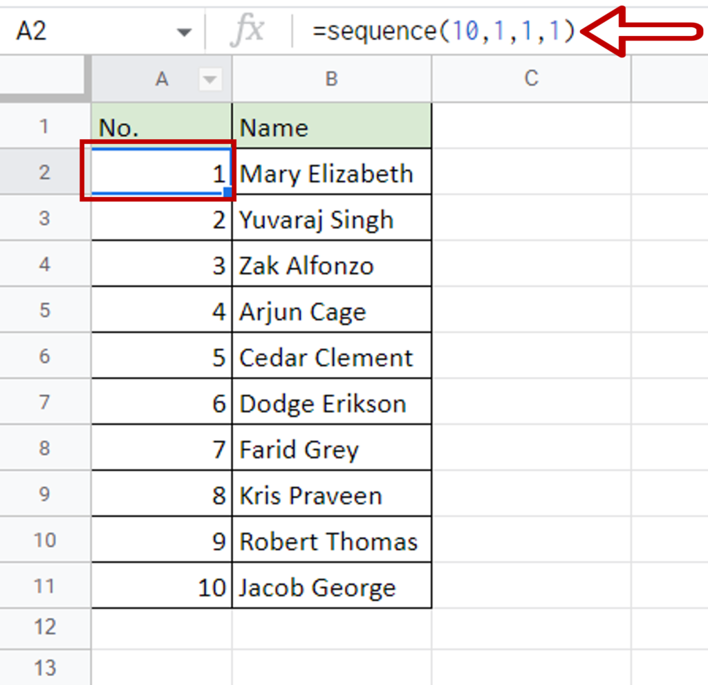
Task: Click the "Yuvaraj Singh" cell
Action: click(332, 218)
